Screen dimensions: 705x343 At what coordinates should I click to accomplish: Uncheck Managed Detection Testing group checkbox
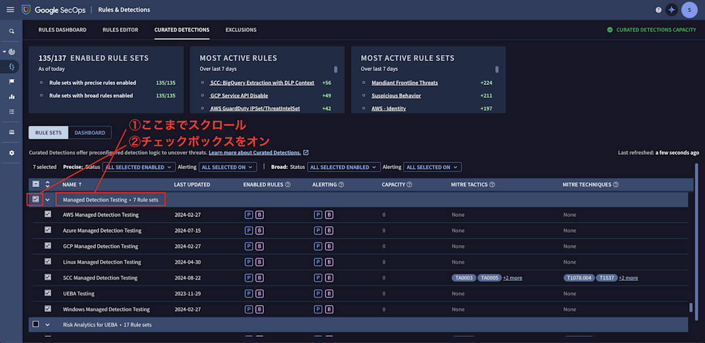tap(36, 199)
